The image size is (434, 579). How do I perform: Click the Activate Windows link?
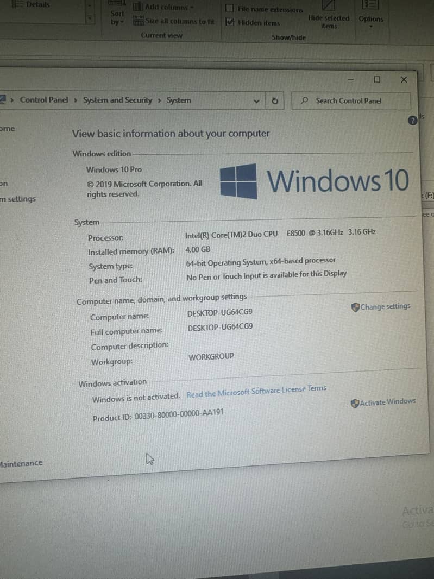click(x=387, y=402)
